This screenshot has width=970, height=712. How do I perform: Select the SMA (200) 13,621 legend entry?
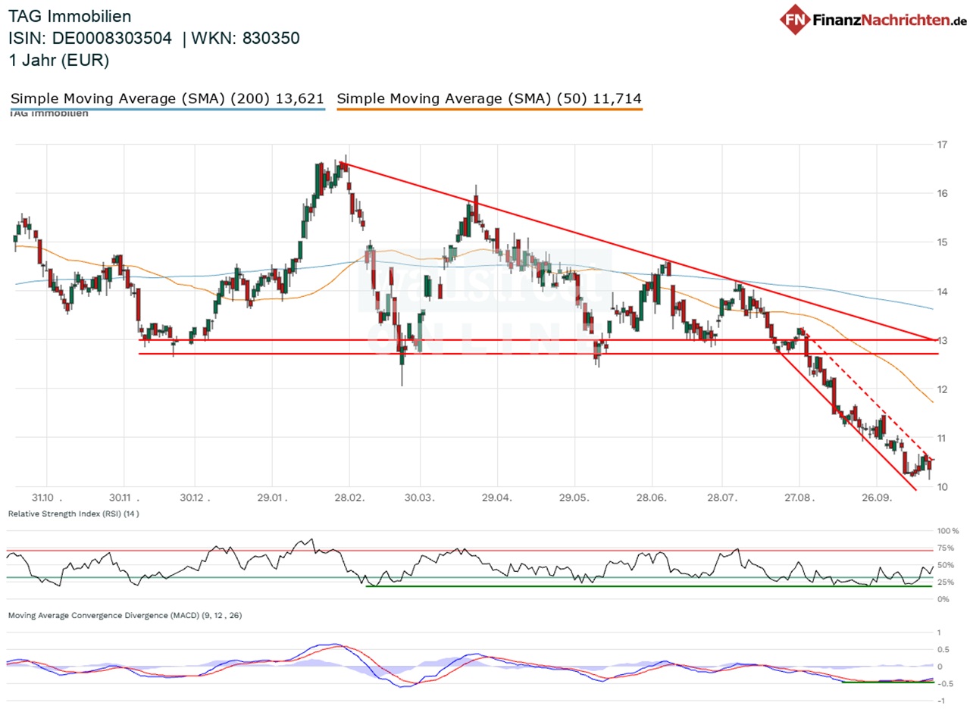tap(167, 98)
